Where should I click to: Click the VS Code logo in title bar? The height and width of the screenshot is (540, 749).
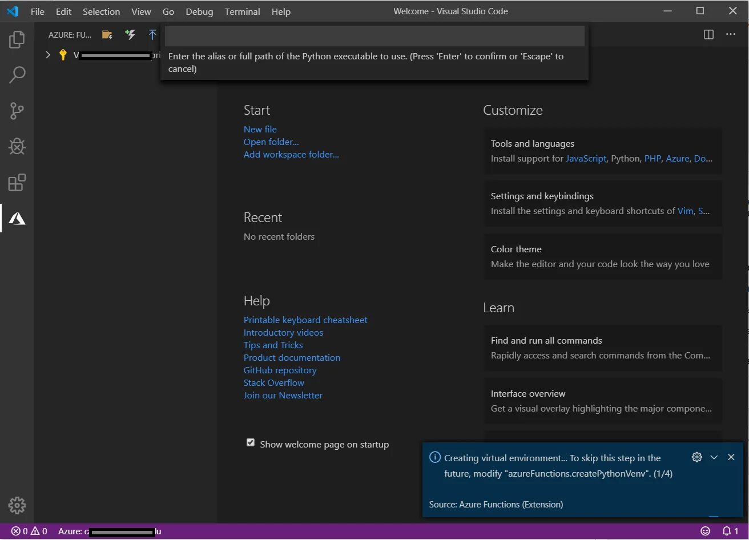13,11
